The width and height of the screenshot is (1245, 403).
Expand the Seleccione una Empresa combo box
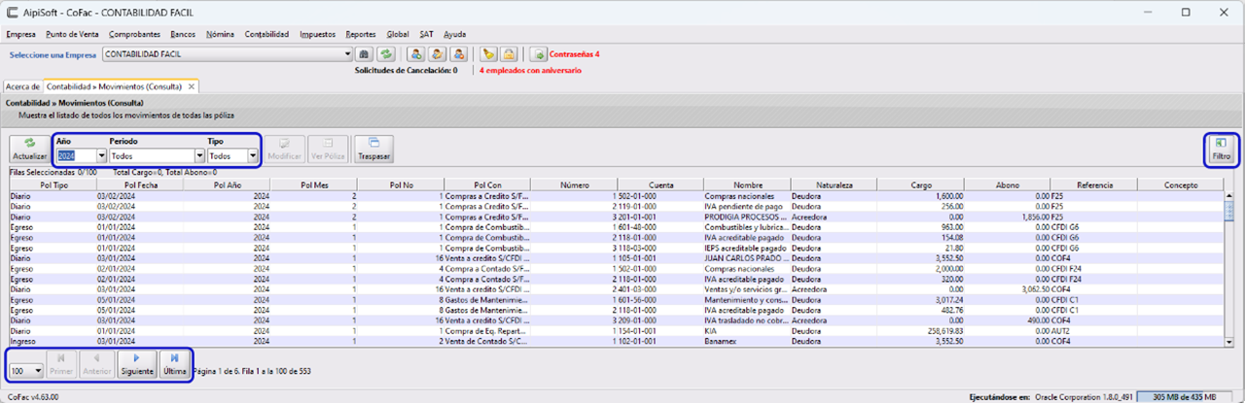click(x=347, y=54)
